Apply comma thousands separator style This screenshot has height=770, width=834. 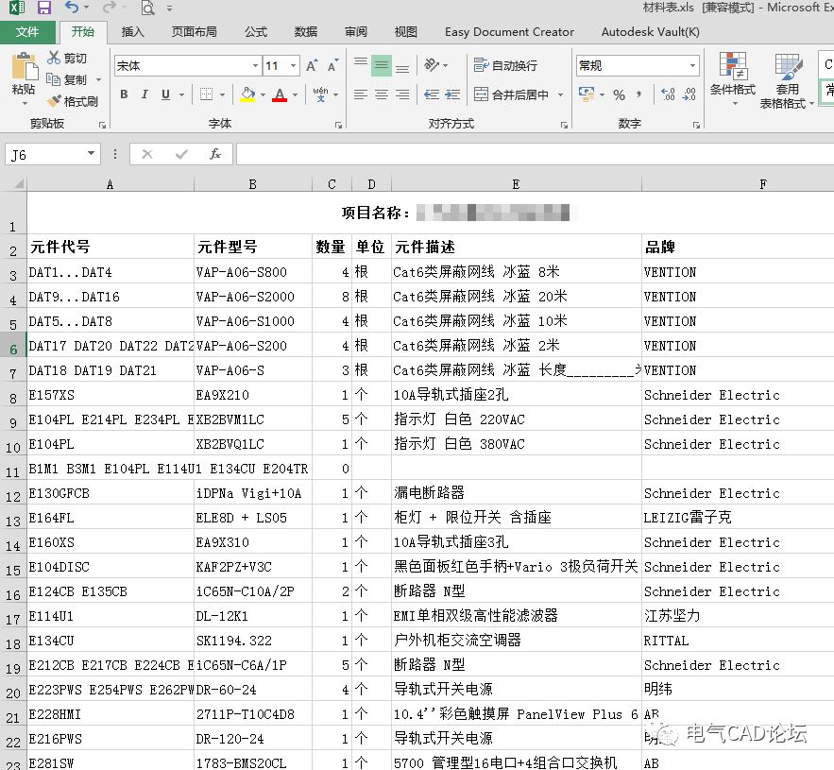point(638,94)
